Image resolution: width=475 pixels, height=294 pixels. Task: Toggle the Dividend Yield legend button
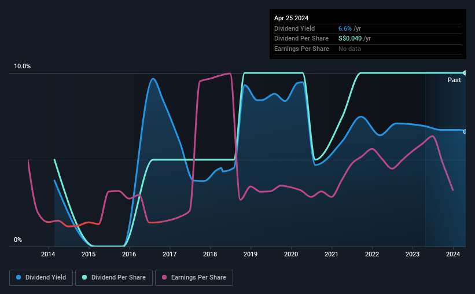pyautogui.click(x=41, y=278)
